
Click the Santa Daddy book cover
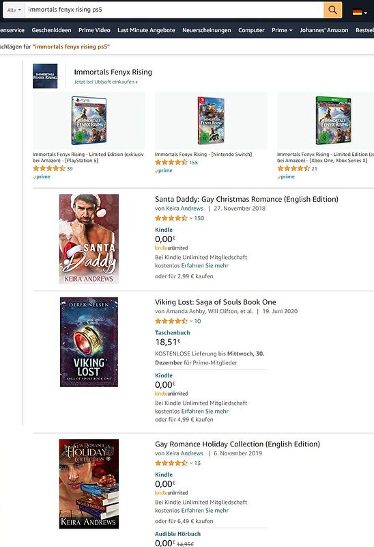[89, 239]
